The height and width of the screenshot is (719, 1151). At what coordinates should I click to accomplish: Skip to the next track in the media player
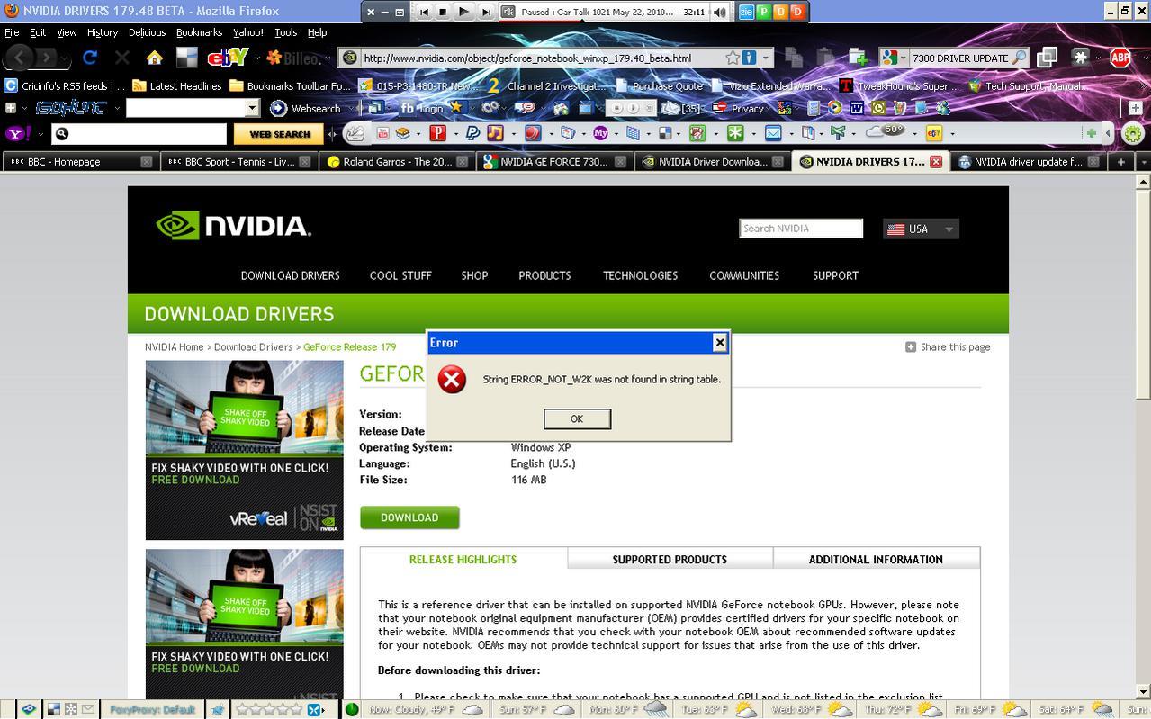click(x=486, y=12)
